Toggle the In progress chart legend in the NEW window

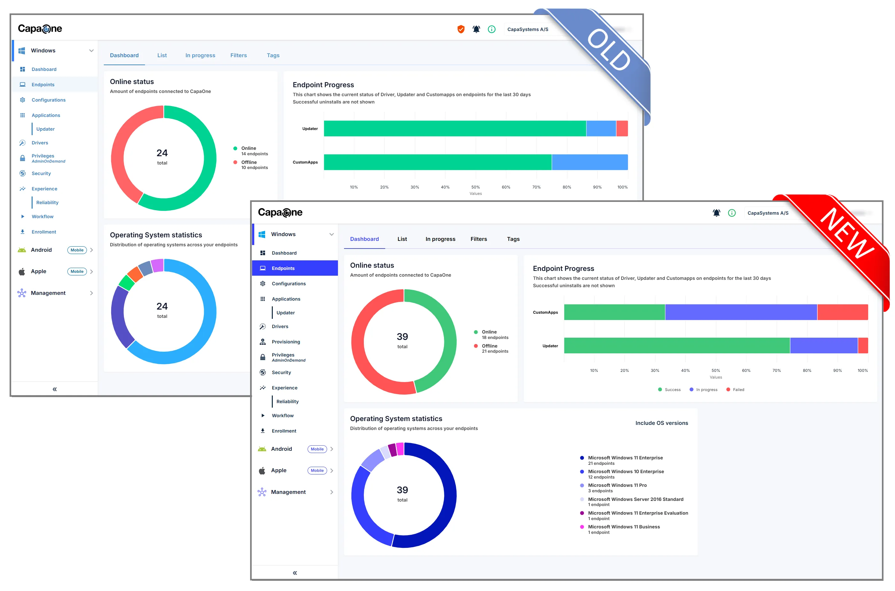click(x=703, y=390)
